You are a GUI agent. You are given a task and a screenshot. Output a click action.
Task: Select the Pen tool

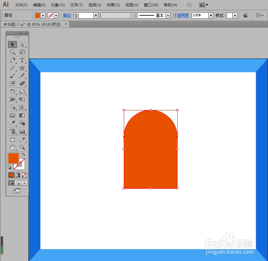[13, 60]
